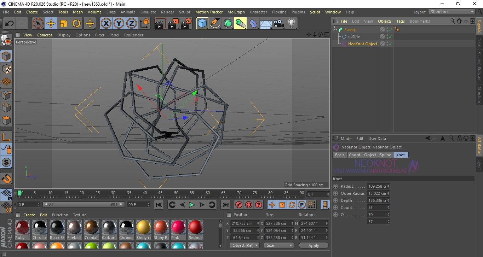The height and width of the screenshot is (257, 483).
Task: Activate the Move tool
Action: point(51,24)
